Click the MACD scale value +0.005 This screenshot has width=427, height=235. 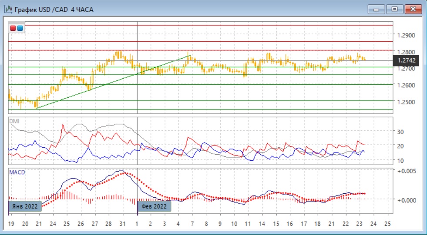click(407, 171)
